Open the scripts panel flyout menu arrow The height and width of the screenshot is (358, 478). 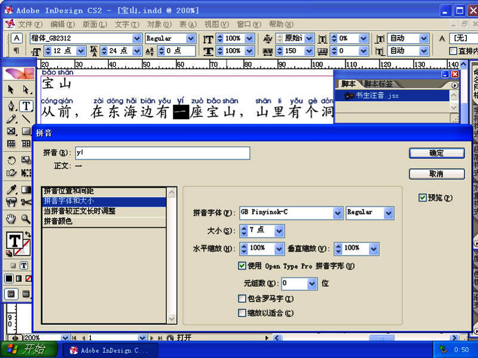(x=455, y=86)
